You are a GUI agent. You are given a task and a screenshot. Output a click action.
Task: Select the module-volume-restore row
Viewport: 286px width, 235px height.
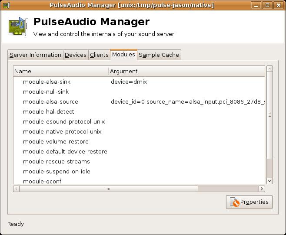(x=139, y=141)
